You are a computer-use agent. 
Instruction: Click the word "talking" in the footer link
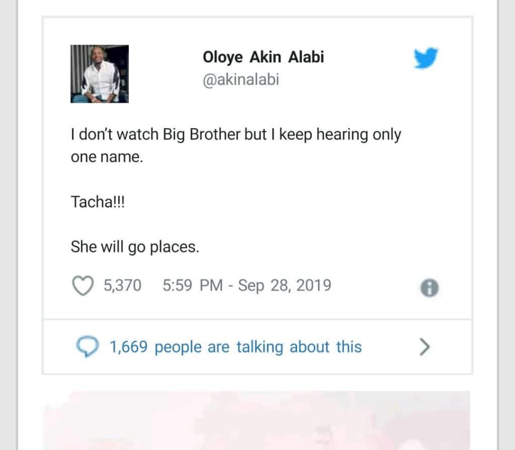260,347
